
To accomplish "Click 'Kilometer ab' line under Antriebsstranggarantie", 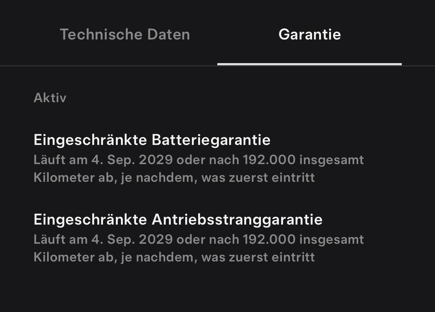I will point(74,257).
